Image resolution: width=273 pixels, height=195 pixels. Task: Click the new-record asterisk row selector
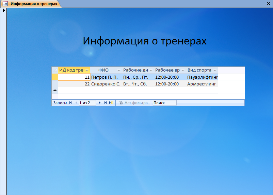click(x=55, y=91)
